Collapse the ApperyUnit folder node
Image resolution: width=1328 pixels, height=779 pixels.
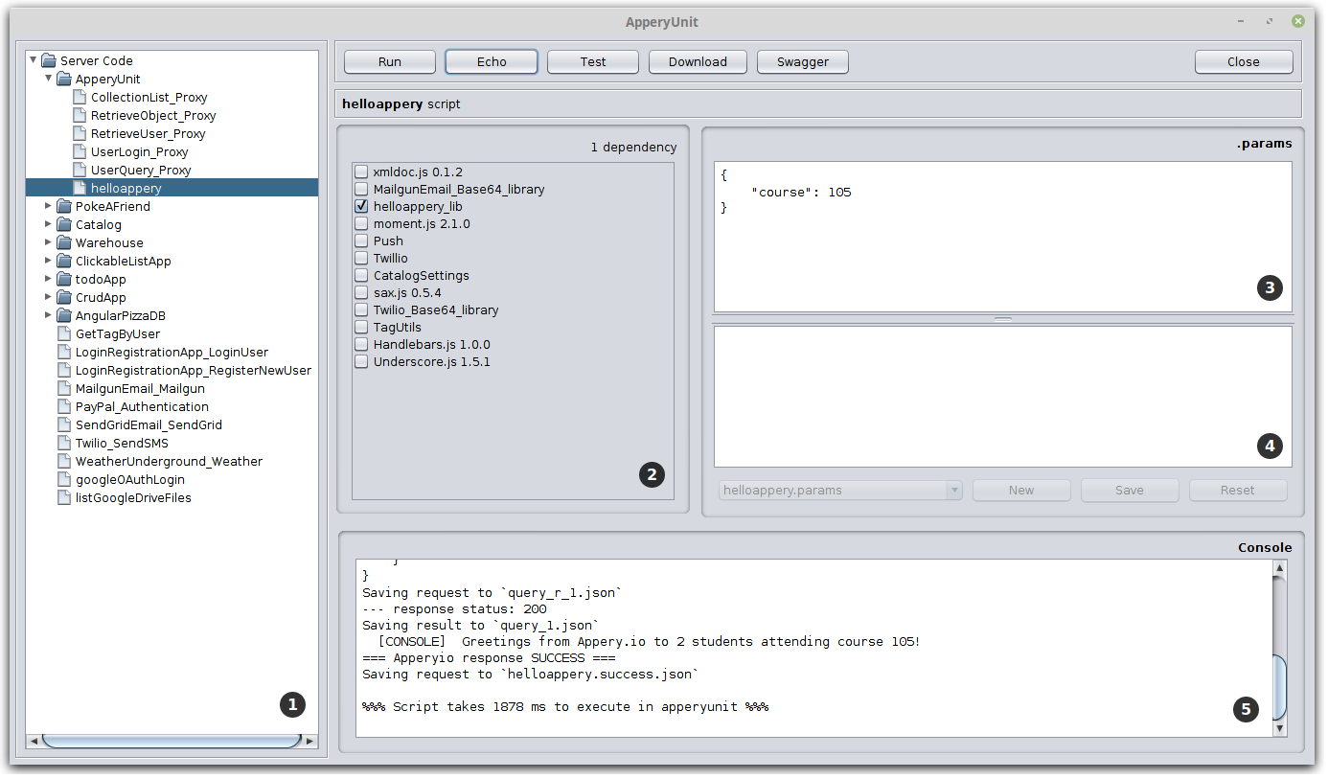pyautogui.click(x=49, y=79)
